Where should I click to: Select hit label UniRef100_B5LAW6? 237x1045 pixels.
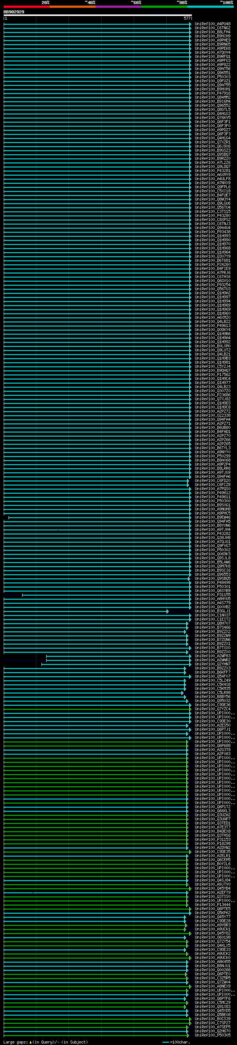(x=212, y=562)
